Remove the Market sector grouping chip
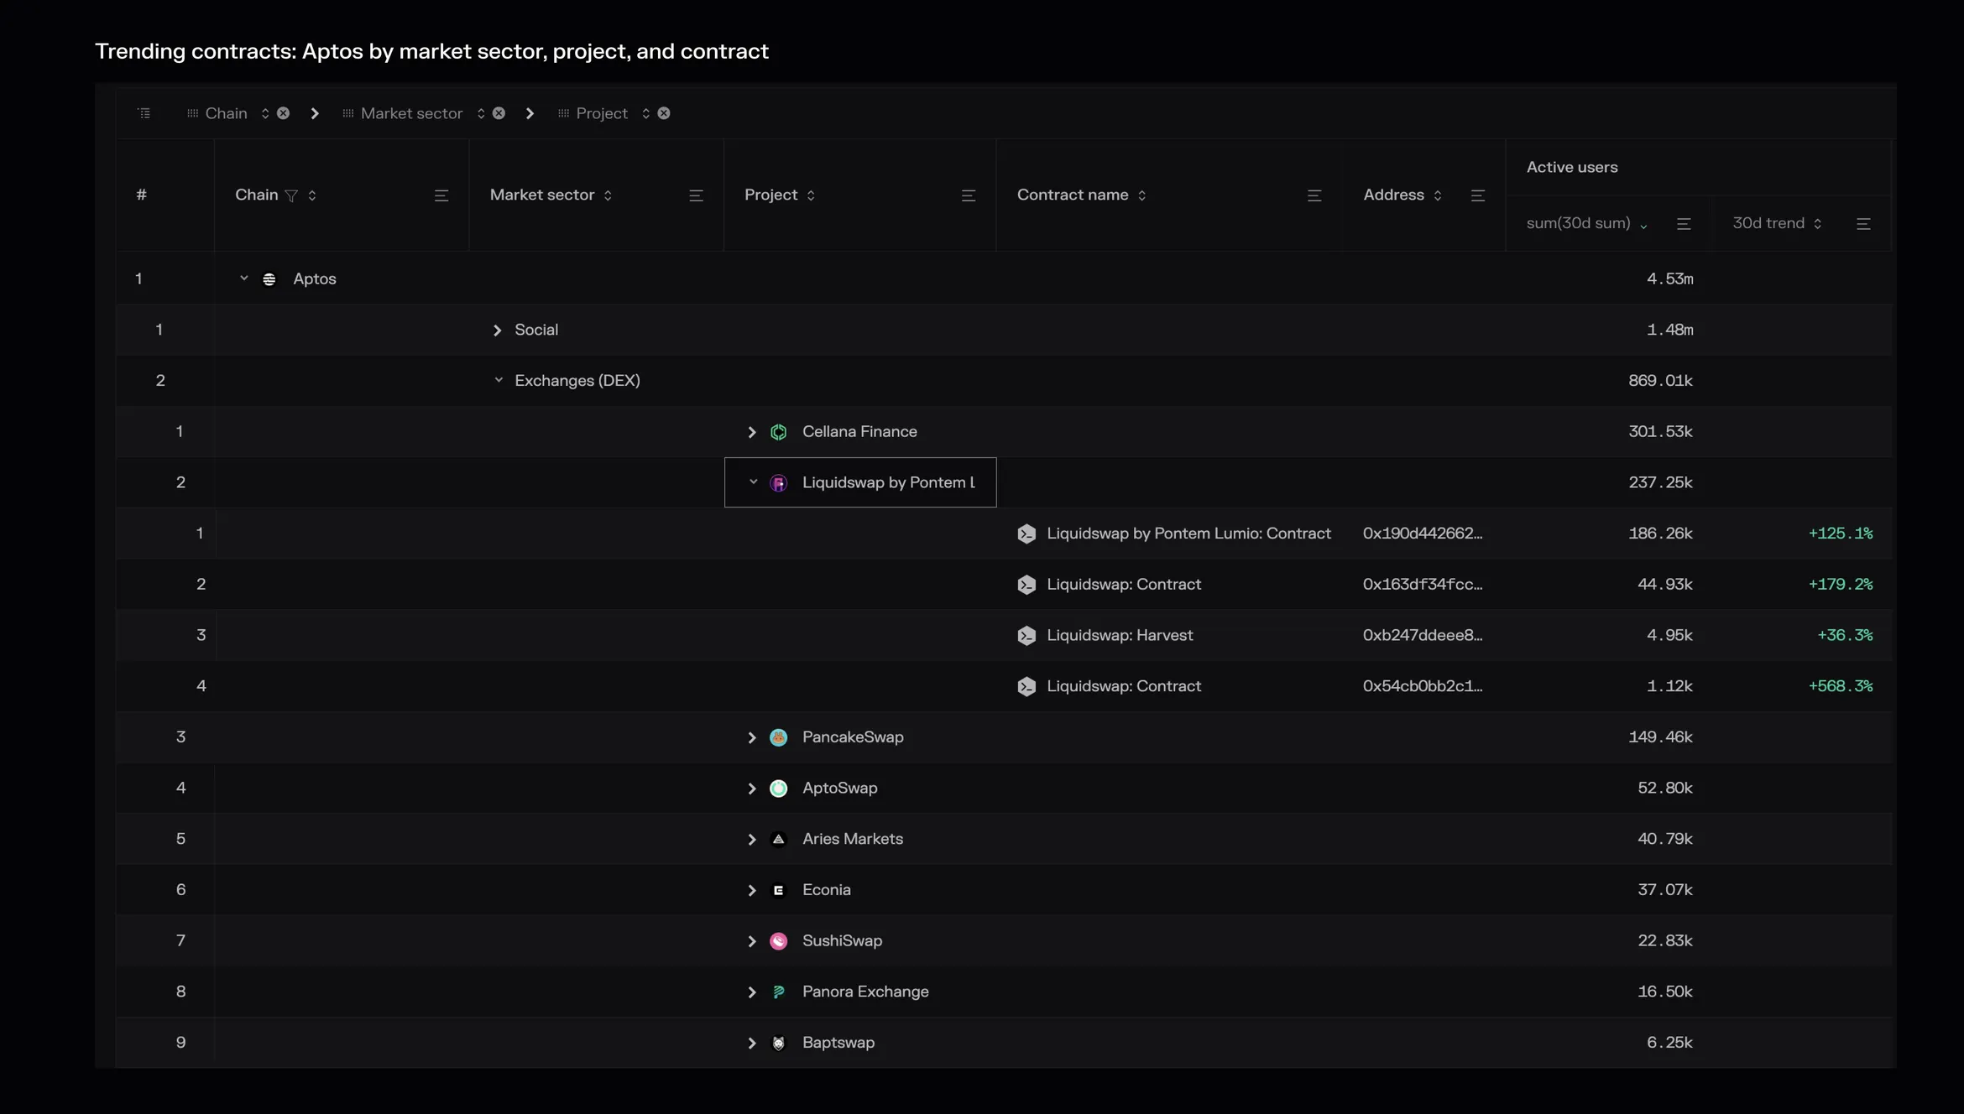This screenshot has height=1114, width=1964. click(499, 113)
